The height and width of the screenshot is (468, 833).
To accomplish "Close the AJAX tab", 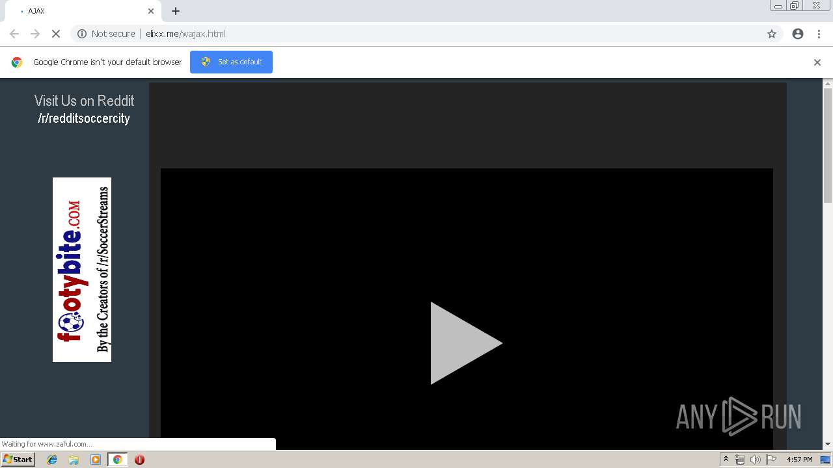I will coord(151,11).
